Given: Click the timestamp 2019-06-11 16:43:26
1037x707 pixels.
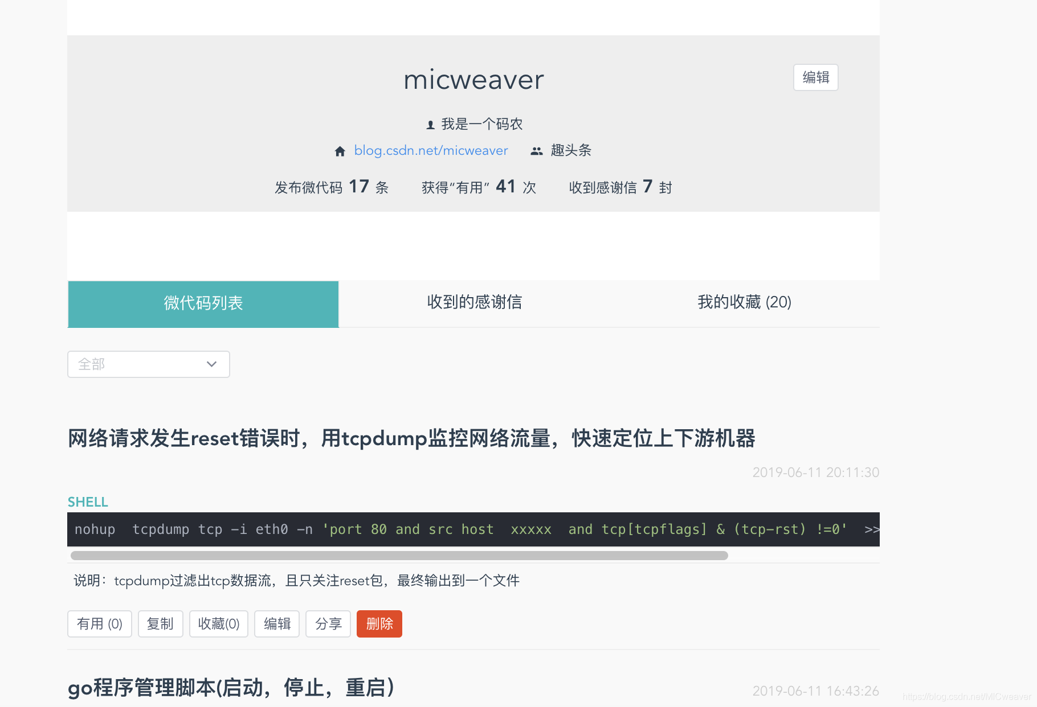Looking at the screenshot, I should [816, 691].
